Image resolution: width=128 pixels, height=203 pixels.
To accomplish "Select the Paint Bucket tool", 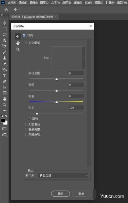I will point(4,70).
